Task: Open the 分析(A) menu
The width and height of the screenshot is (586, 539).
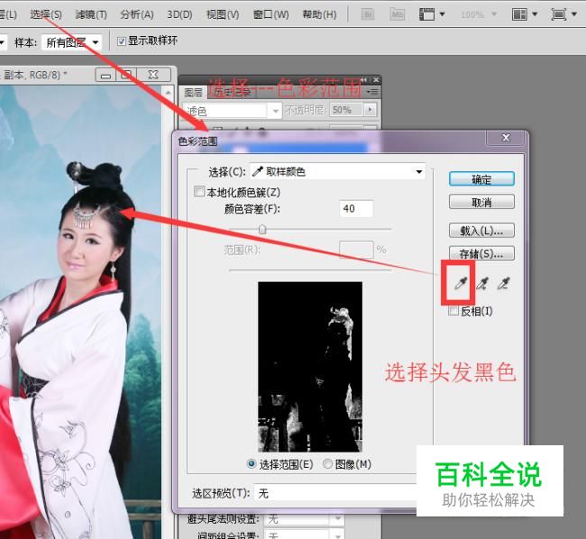Action: click(137, 15)
